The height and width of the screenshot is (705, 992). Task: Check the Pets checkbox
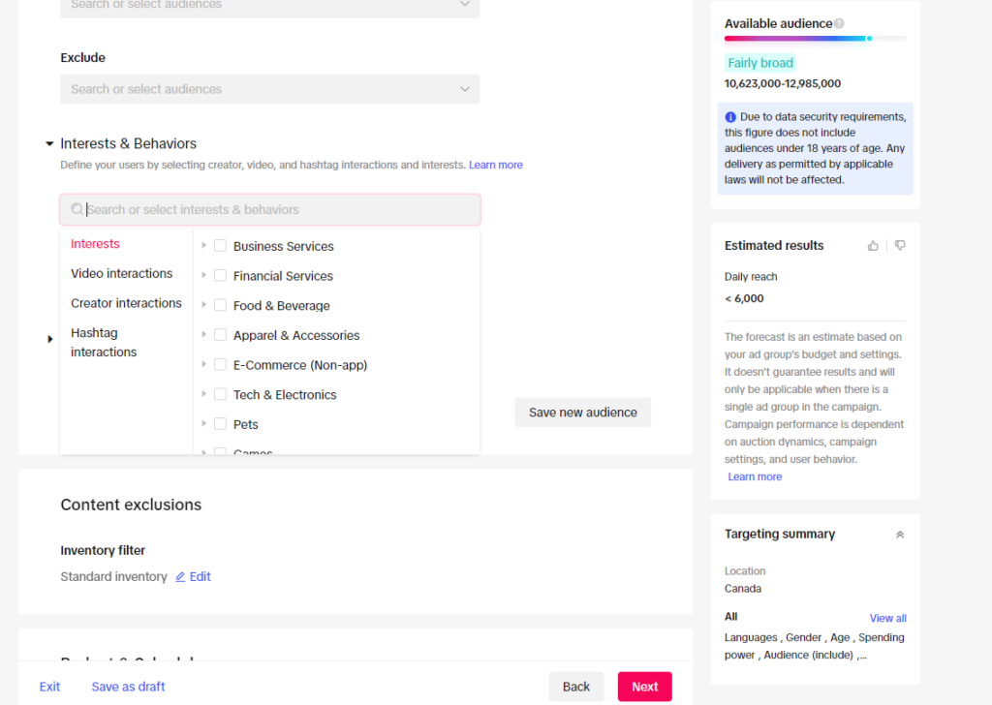tap(220, 423)
